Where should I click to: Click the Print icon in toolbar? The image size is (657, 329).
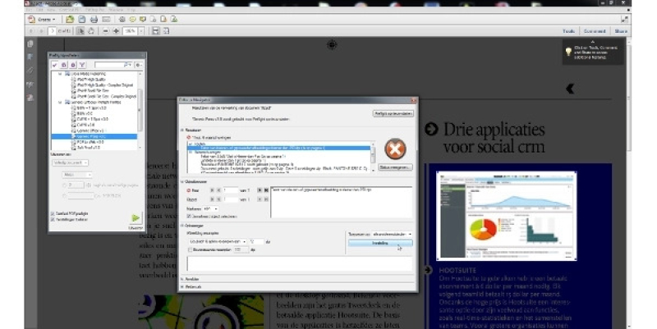(x=94, y=18)
